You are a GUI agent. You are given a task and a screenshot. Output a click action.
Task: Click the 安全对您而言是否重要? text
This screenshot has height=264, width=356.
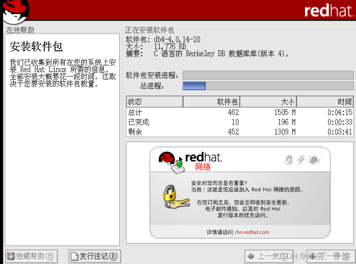(219, 183)
